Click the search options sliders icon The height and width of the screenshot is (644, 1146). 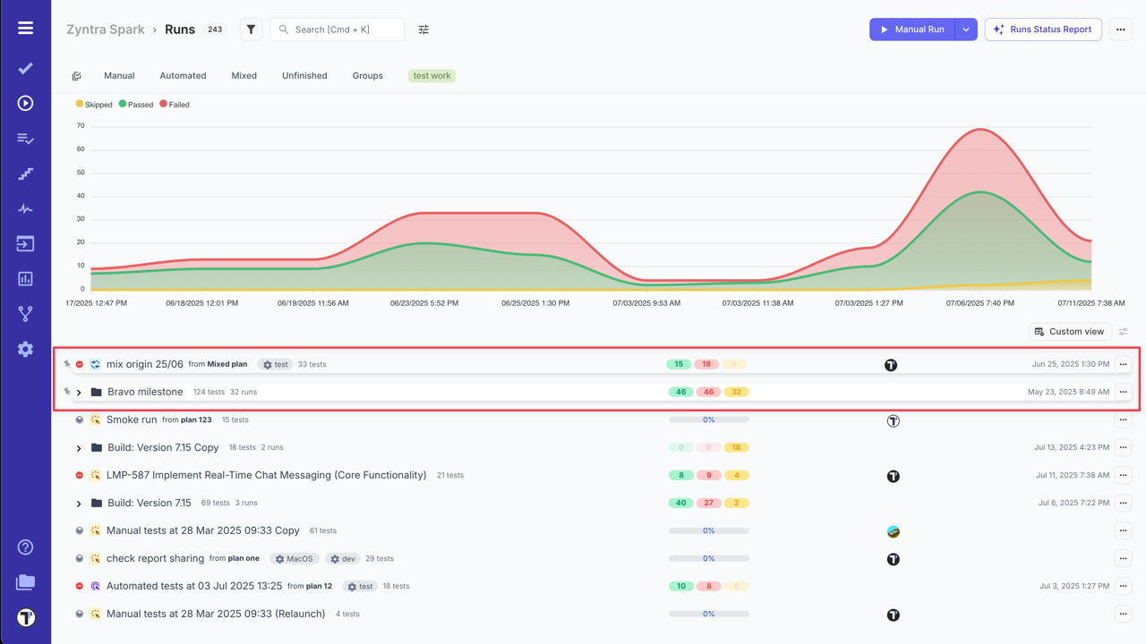[423, 30]
